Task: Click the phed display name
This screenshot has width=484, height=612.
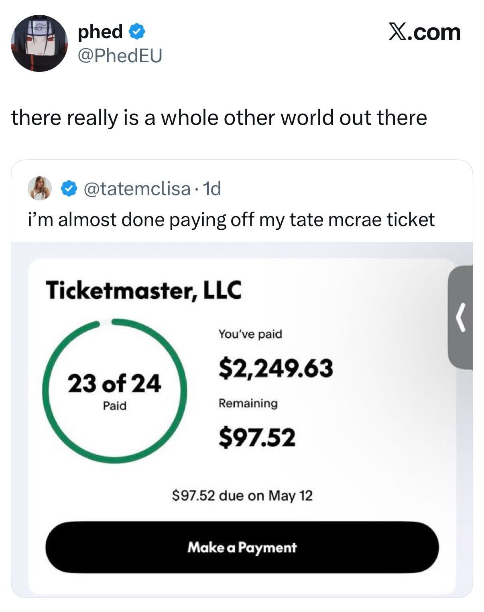Action: tap(100, 32)
